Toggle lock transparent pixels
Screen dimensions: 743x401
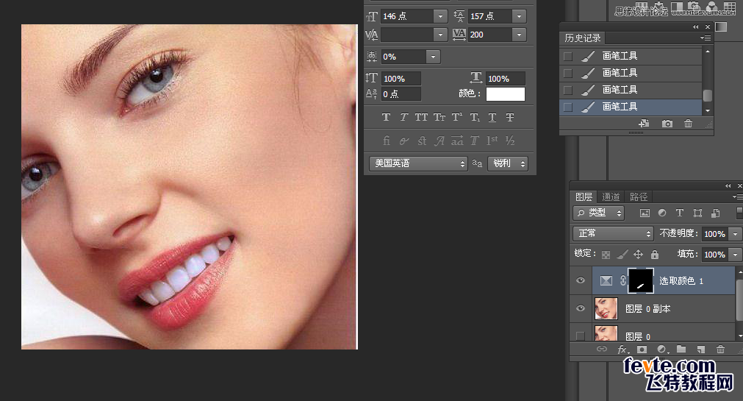606,255
